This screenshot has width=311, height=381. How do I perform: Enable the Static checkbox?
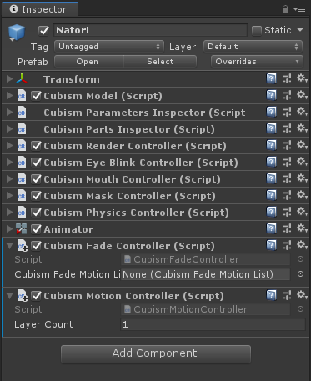(257, 30)
